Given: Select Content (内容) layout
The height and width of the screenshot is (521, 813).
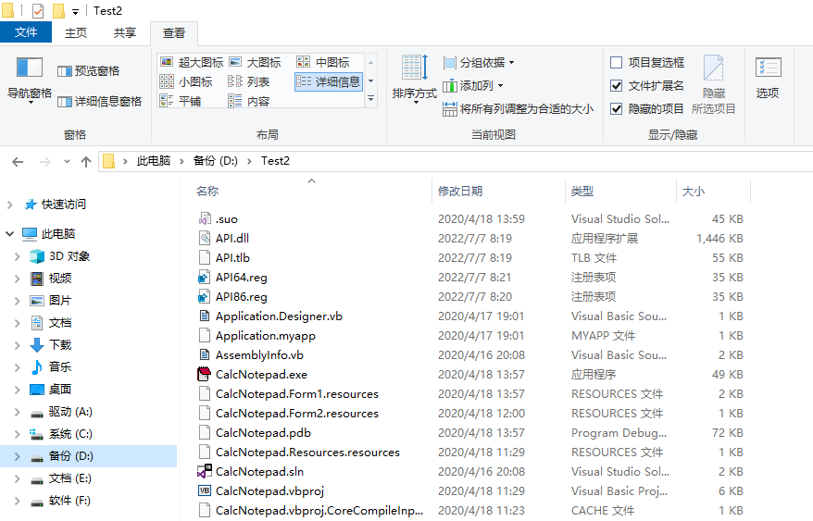Looking at the screenshot, I should (249, 101).
